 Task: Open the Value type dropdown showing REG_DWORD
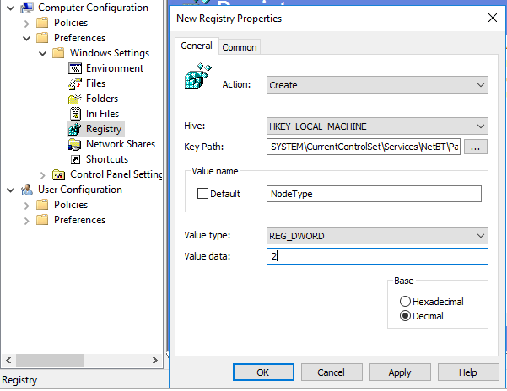click(377, 236)
